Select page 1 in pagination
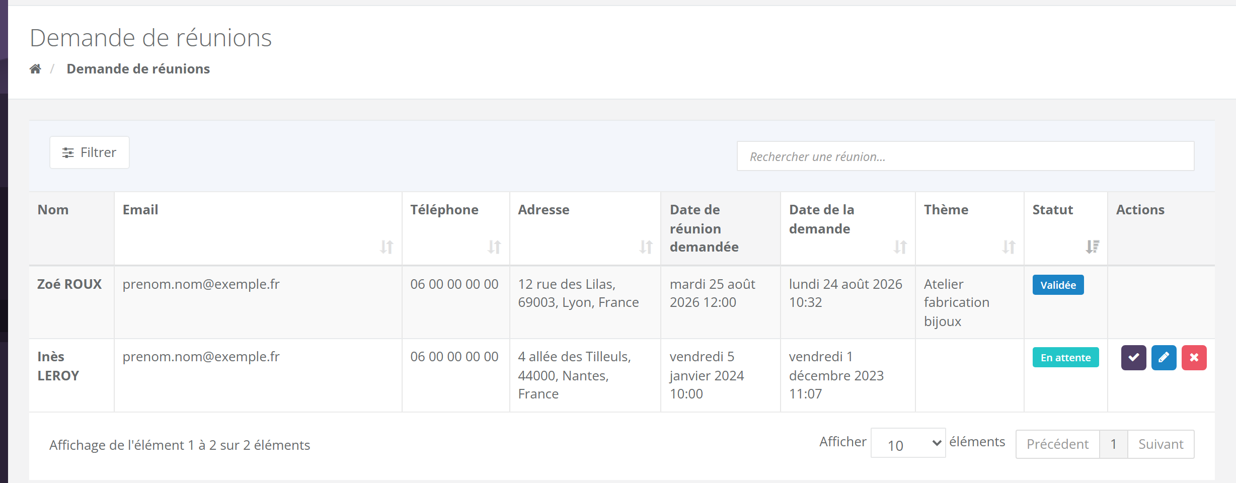This screenshot has height=483, width=1236. (1114, 444)
